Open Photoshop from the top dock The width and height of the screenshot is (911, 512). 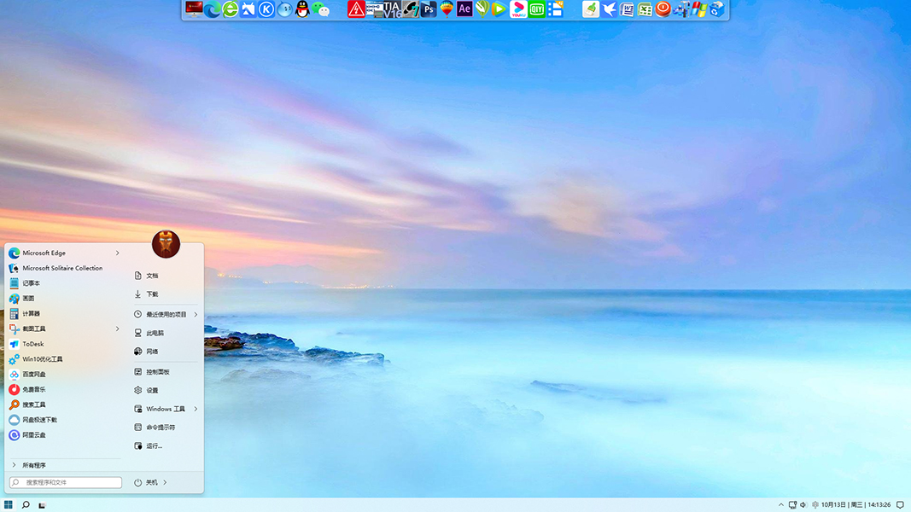coord(429,9)
